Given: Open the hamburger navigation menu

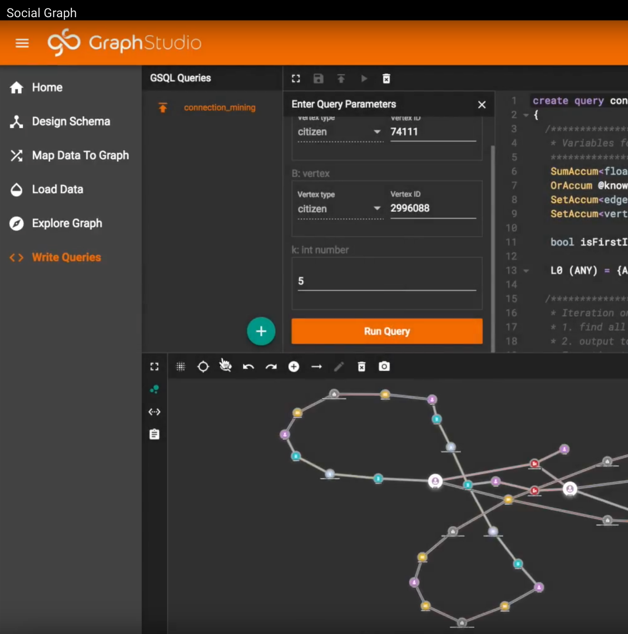Looking at the screenshot, I should pyautogui.click(x=22, y=43).
